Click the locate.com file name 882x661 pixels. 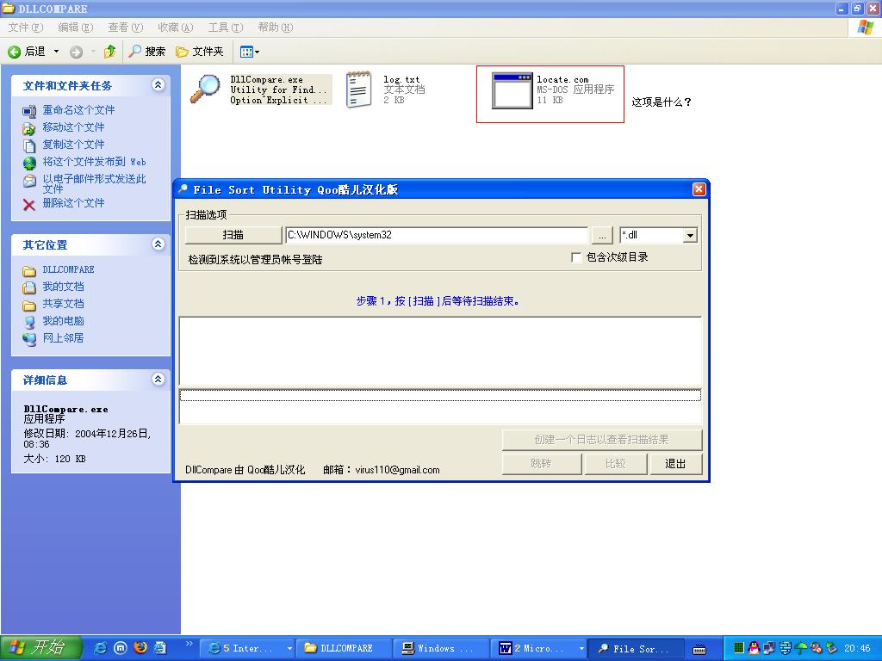pyautogui.click(x=562, y=80)
